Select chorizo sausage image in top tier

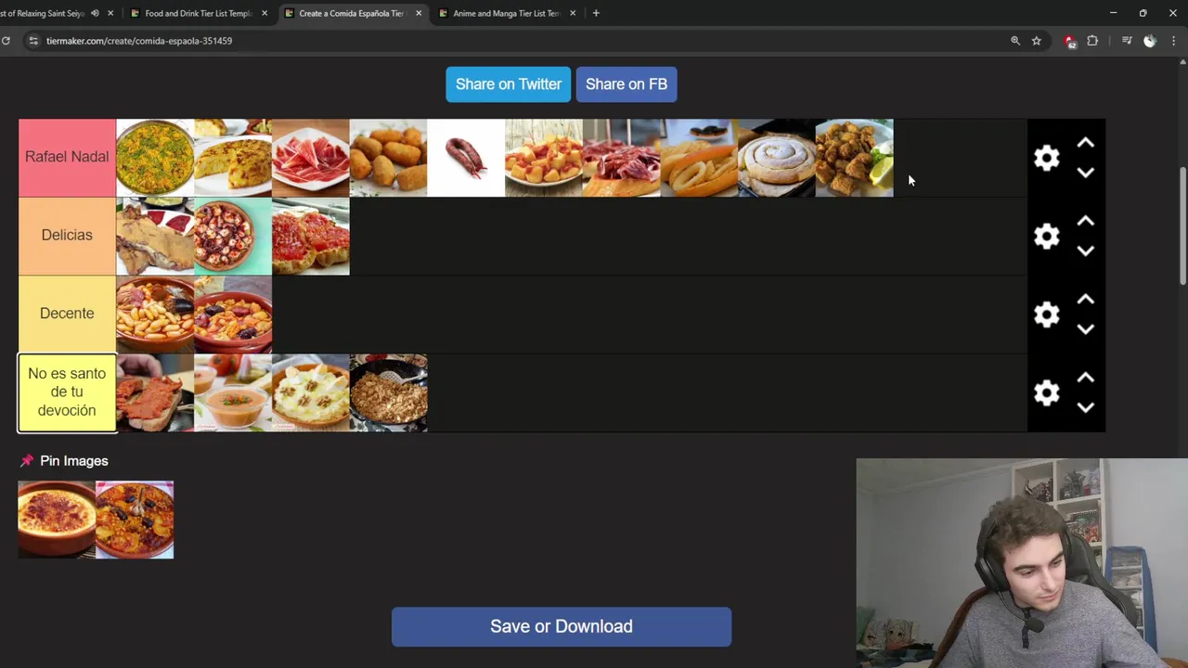(466, 158)
